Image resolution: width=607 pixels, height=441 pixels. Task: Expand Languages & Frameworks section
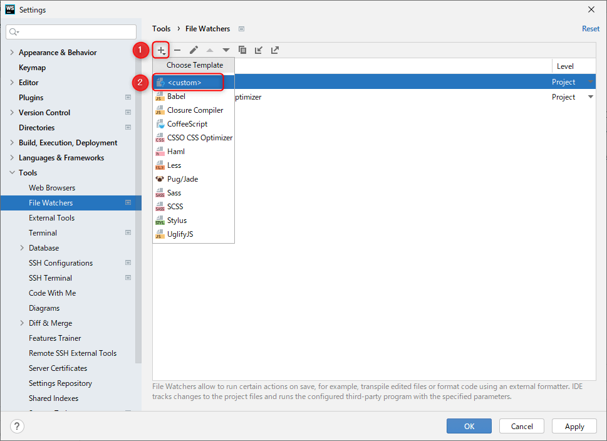[12, 158]
